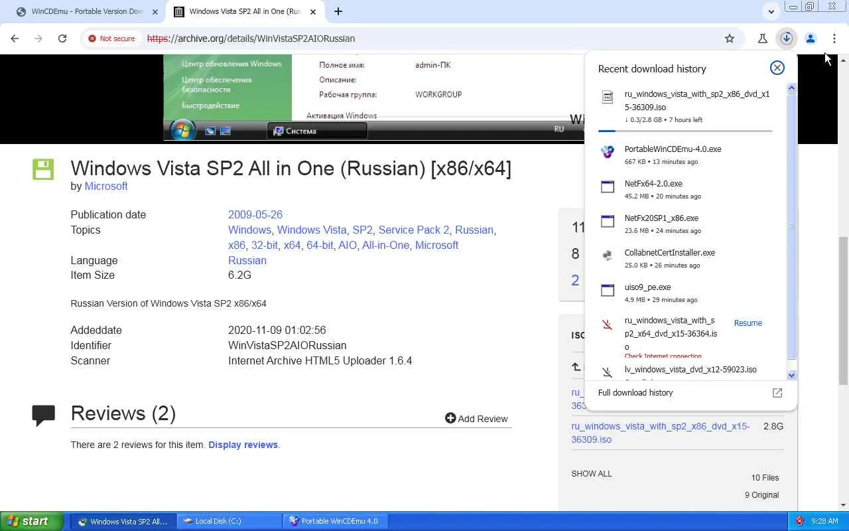Image resolution: width=849 pixels, height=531 pixels.
Task: Click the uiso9_pe.exe file icon
Action: point(608,290)
